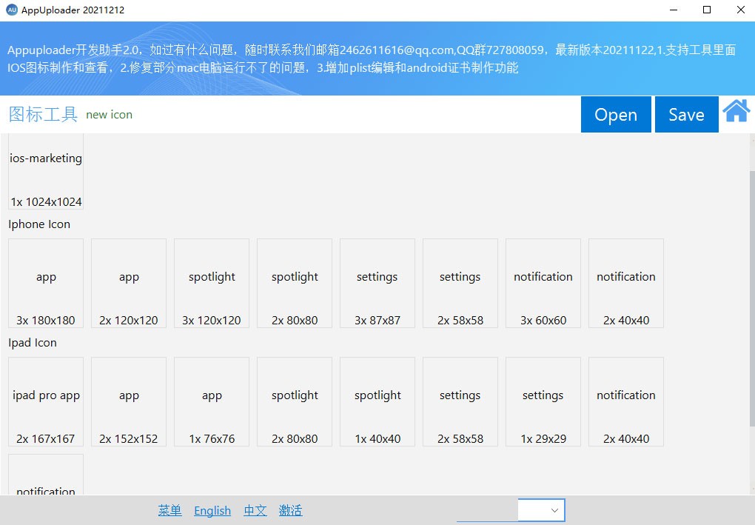This screenshot has height=525, width=755.
Task: Click the 激活 activation link
Action: (290, 510)
